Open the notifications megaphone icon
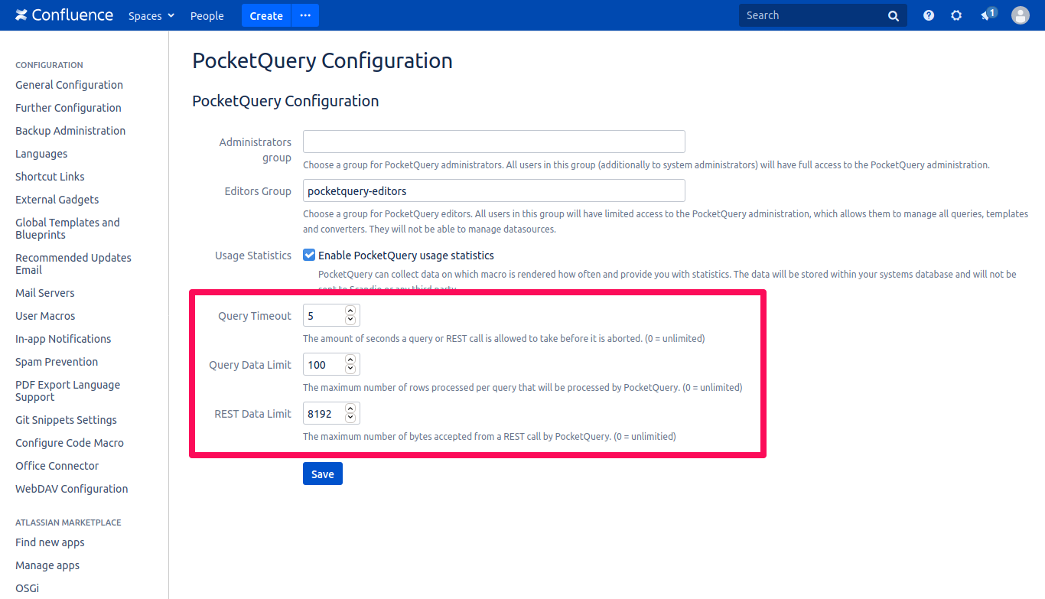The image size is (1045, 599). [987, 15]
